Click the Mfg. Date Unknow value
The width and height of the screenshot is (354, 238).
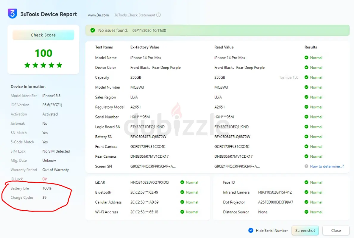49,160
